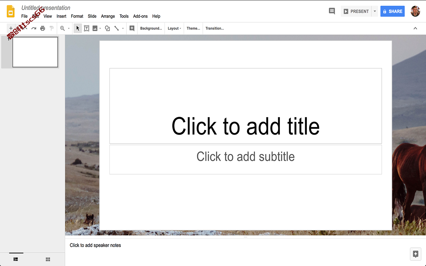
Task: Click the Theme... button
Action: (x=193, y=28)
